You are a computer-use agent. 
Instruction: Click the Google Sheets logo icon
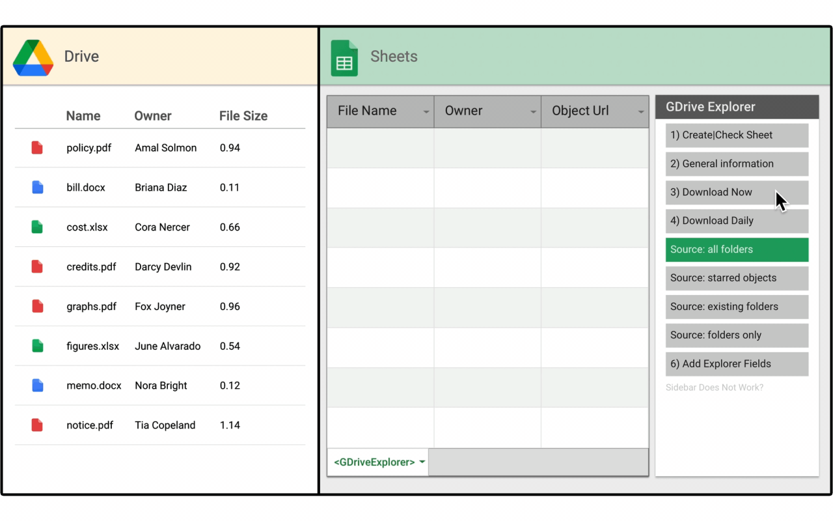click(344, 59)
